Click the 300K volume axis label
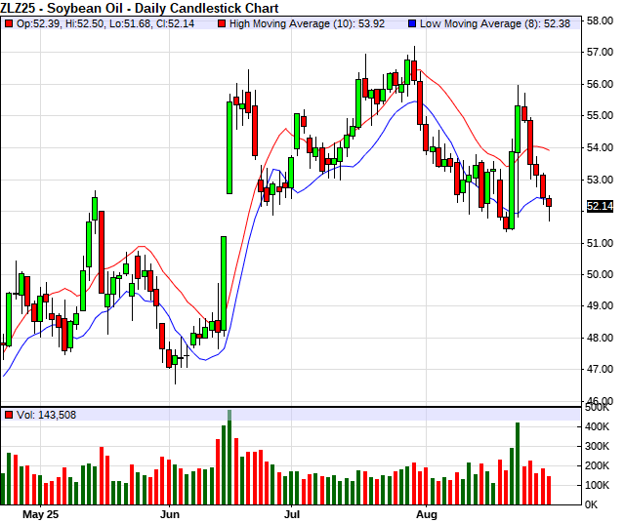 pos(597,446)
